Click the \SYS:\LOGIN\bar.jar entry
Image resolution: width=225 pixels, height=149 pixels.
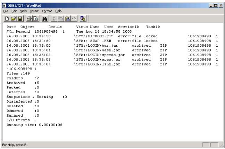tap(96, 46)
